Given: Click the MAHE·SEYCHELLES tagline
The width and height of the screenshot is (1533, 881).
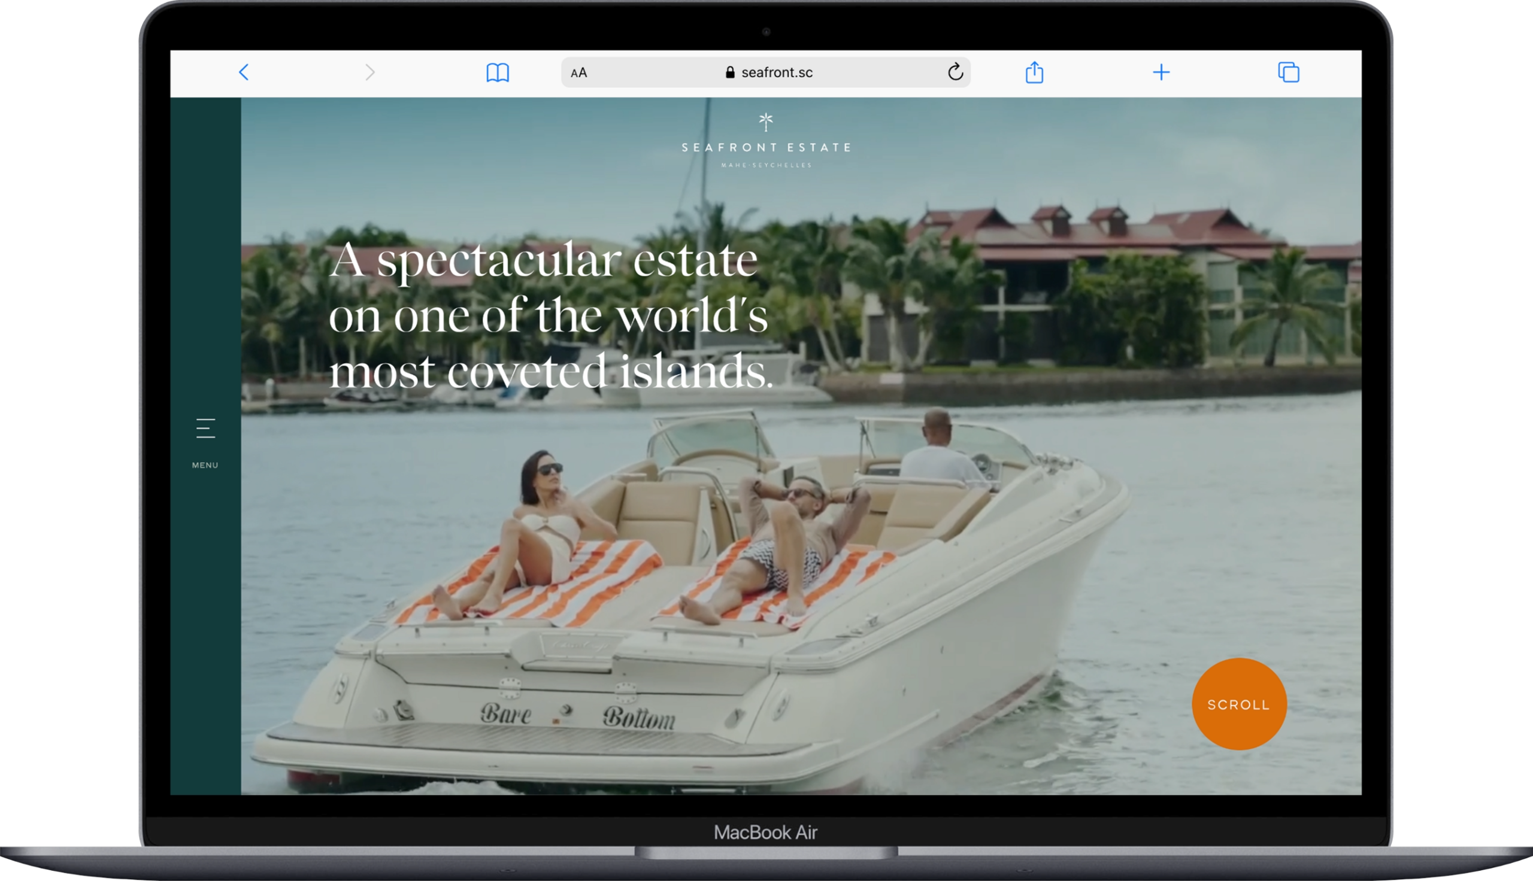Looking at the screenshot, I should pos(766,165).
